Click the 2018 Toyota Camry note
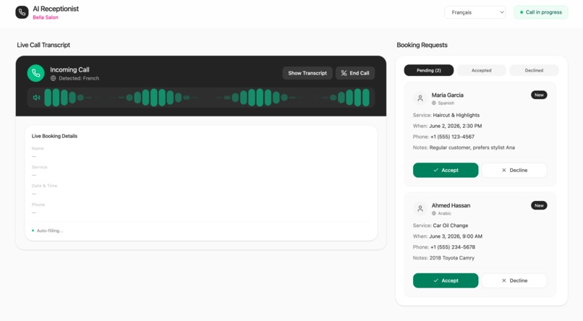 452,258
